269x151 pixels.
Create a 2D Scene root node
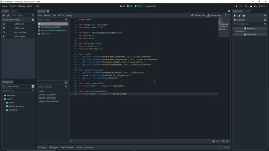pos(18,24)
